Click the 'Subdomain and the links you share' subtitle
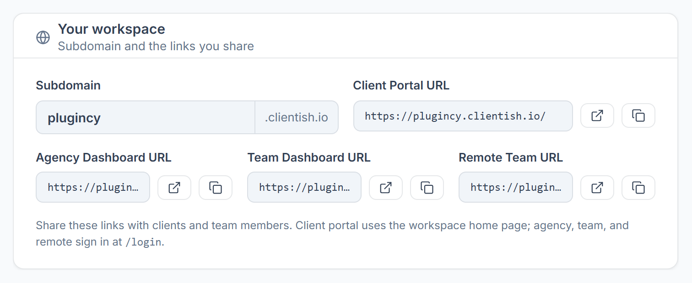The image size is (692, 283). click(156, 46)
